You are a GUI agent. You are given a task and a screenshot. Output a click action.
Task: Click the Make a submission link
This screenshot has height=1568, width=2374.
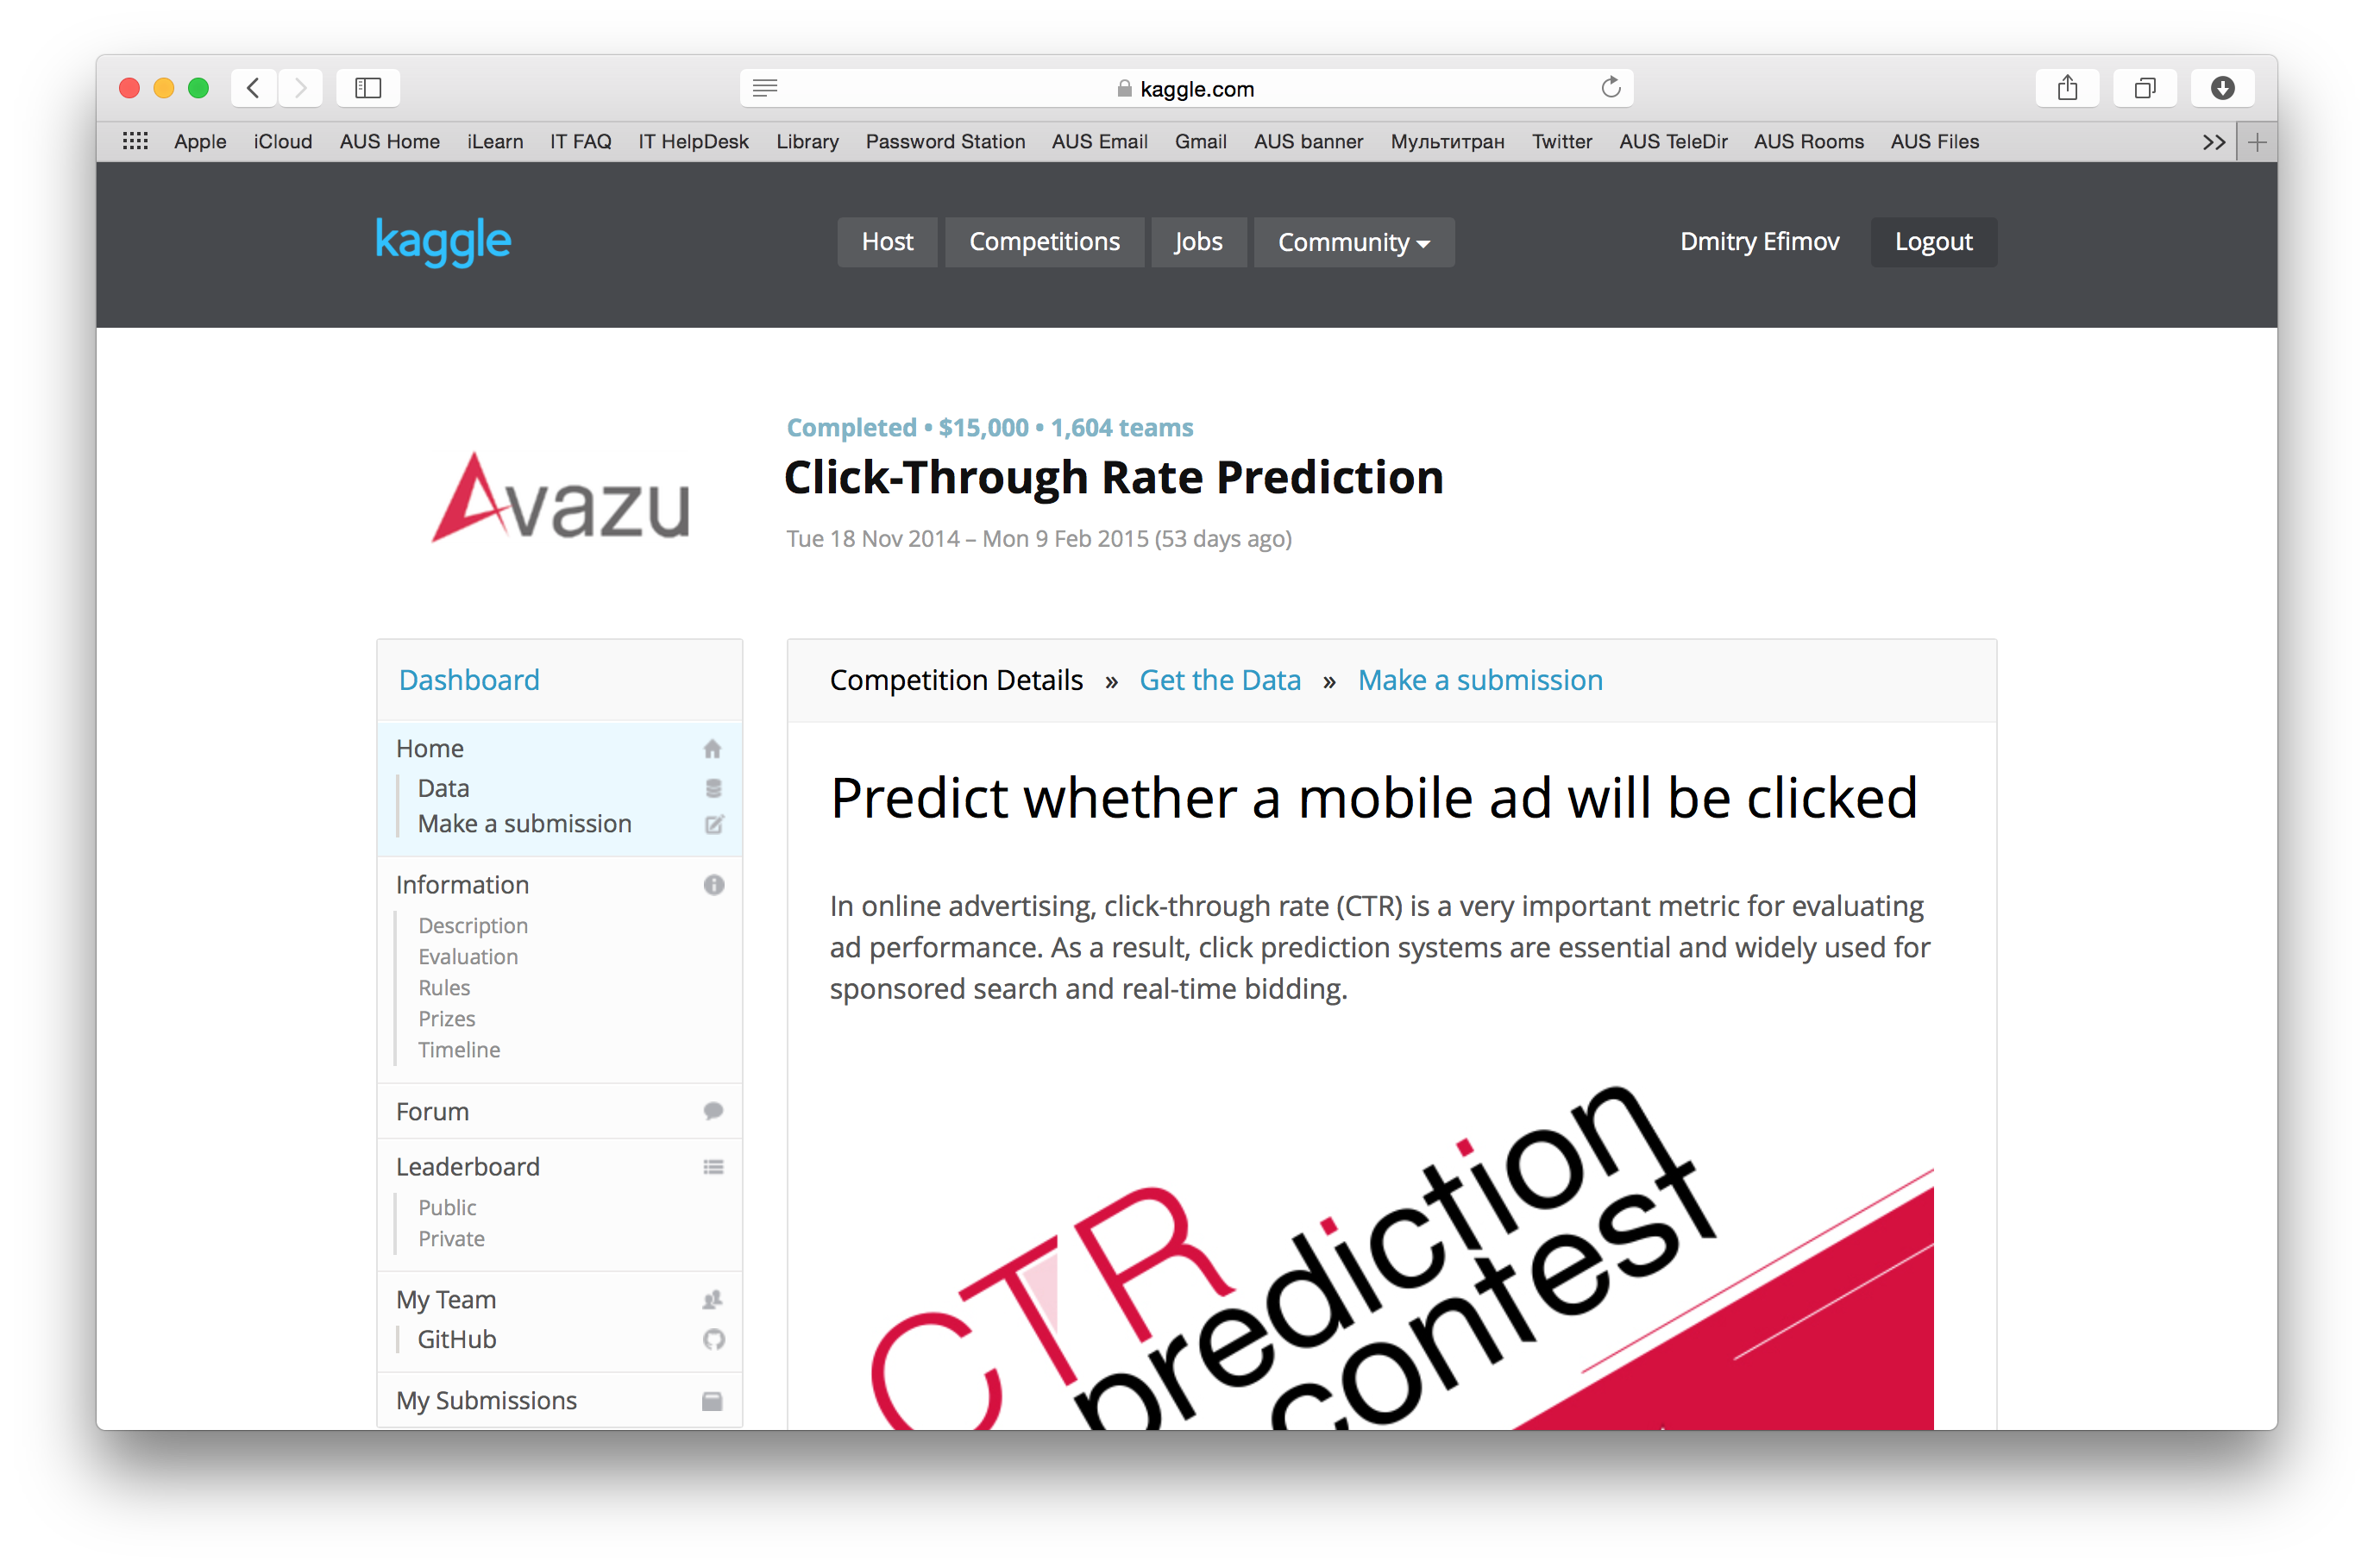tap(1480, 679)
